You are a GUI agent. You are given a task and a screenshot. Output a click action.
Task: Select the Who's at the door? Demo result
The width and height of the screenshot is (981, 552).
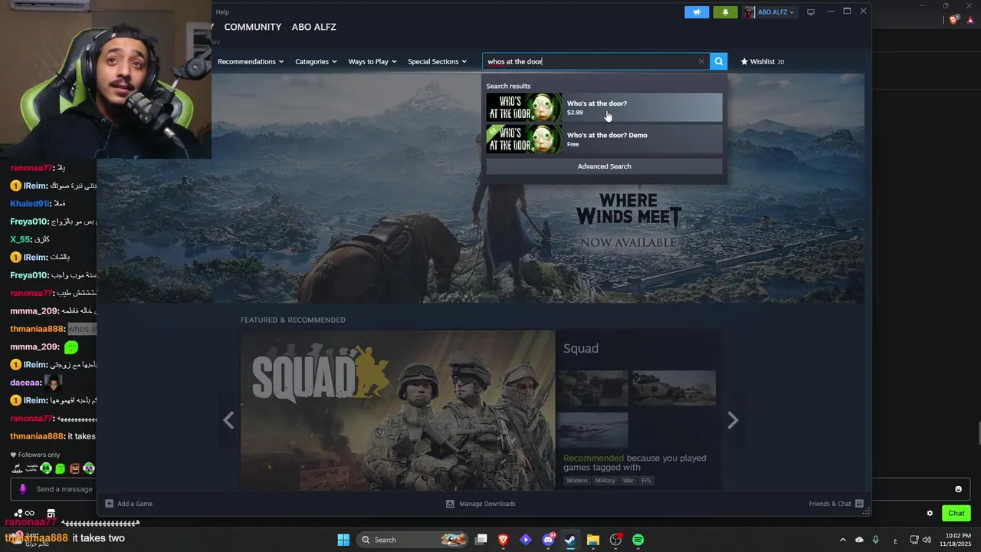604,140
